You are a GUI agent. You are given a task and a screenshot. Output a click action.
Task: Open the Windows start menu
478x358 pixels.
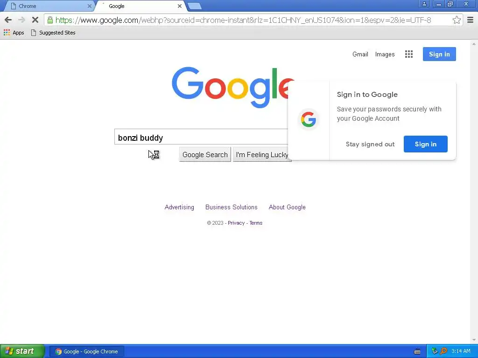[x=22, y=351]
